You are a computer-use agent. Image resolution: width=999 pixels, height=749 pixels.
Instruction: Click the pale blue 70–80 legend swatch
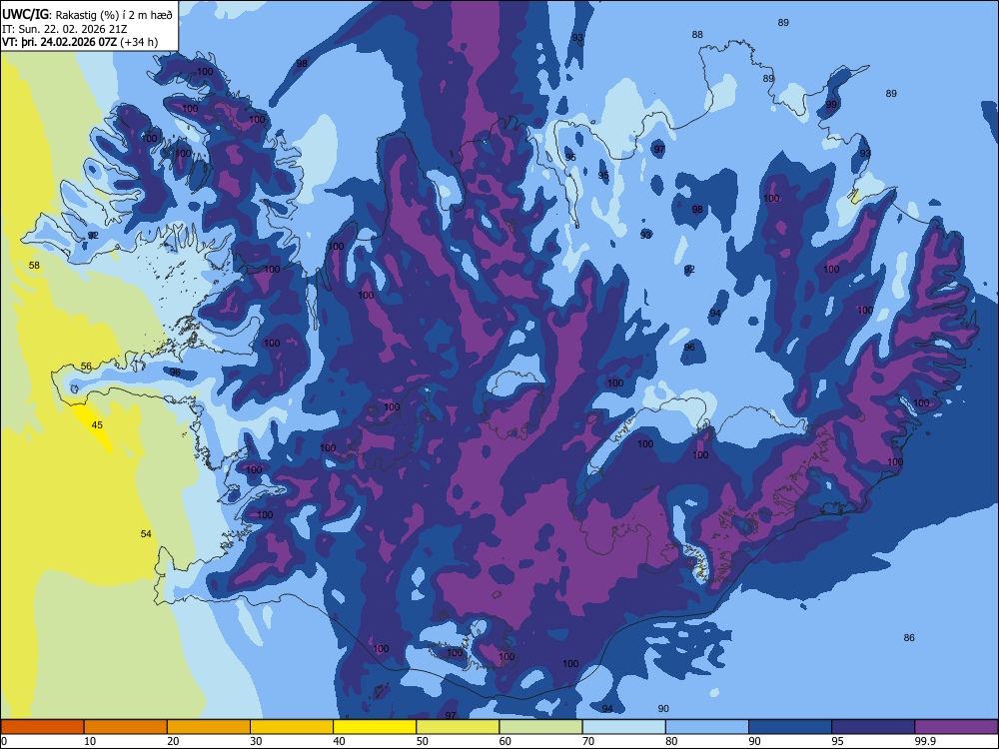[623, 727]
